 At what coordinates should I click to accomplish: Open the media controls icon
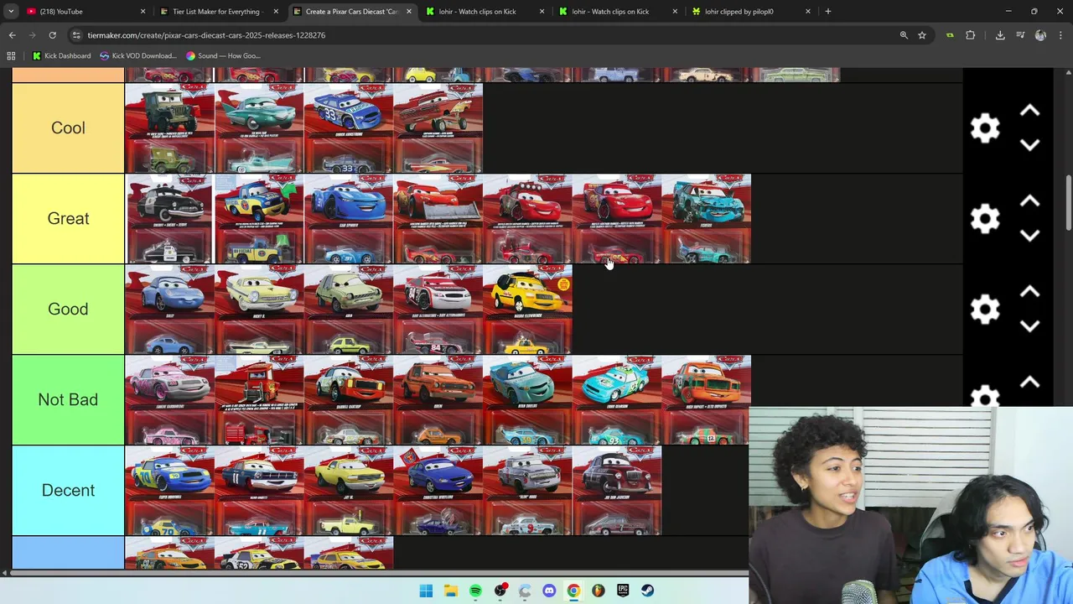click(x=1020, y=35)
